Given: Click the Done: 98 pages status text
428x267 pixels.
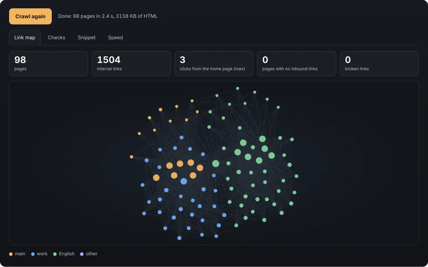Looking at the screenshot, I should click(107, 16).
